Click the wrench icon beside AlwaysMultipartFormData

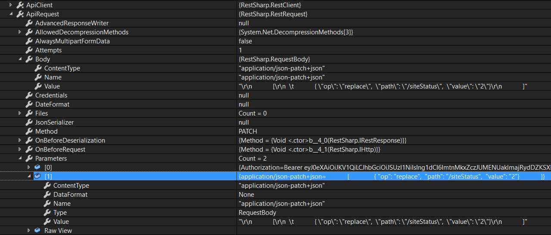click(29, 41)
